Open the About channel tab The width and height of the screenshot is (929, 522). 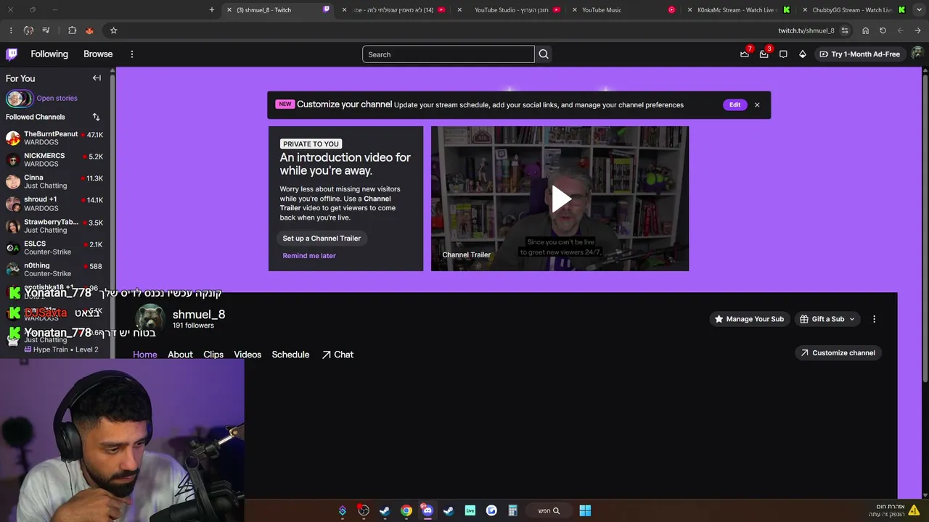point(180,355)
